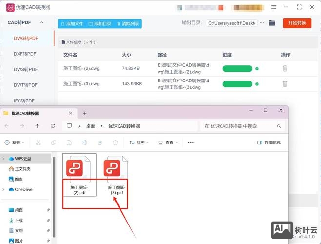Image resolution: width=321 pixels, height=244 pixels.
Task: Click 添加文件 button in converter toolbar
Action: pos(72,24)
